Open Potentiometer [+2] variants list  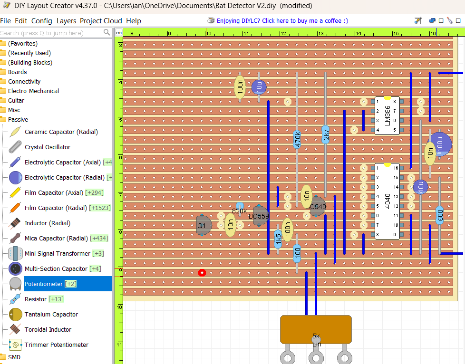pos(70,284)
